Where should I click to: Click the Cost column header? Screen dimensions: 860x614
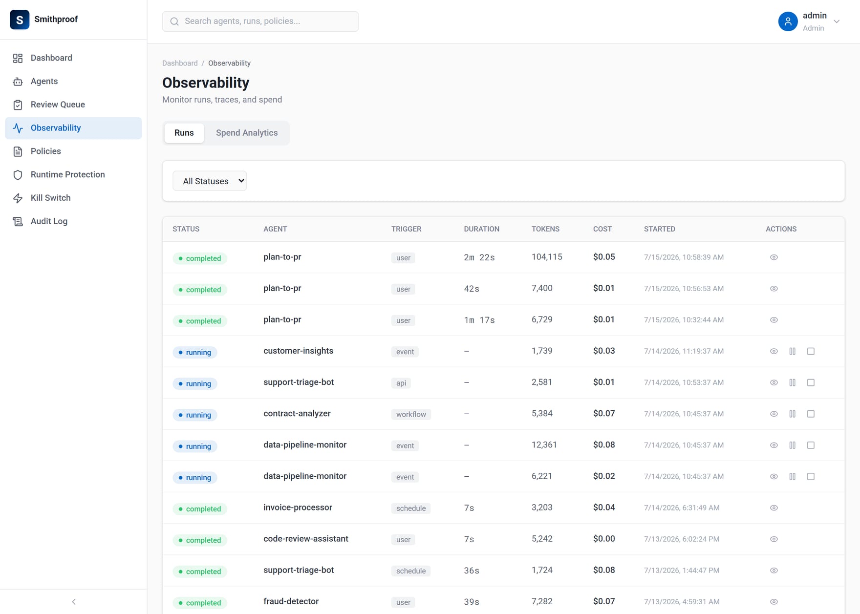point(602,229)
